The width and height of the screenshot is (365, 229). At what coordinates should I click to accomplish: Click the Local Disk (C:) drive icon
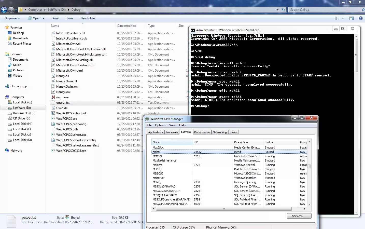point(10,102)
